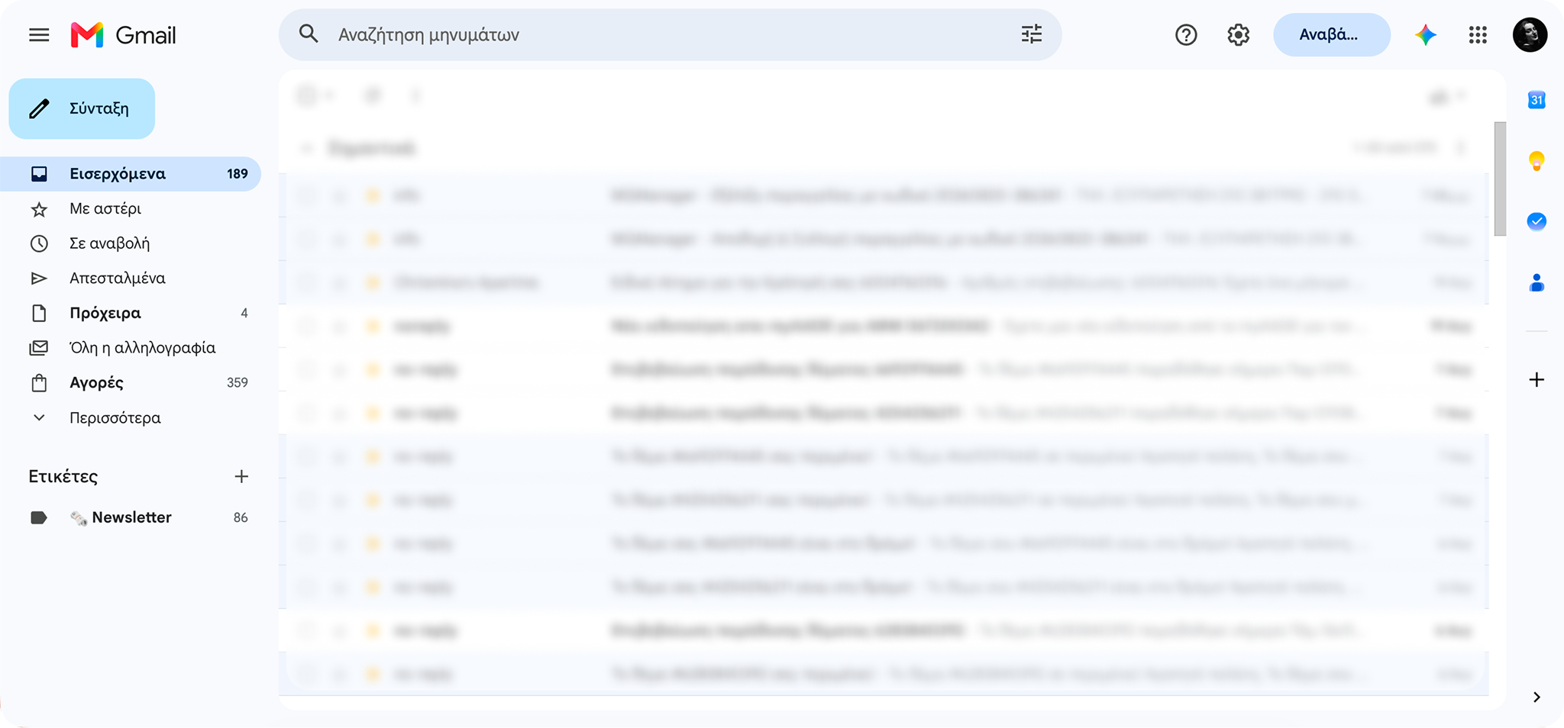Open Settings gear icon
This screenshot has height=728, width=1564.
(x=1238, y=35)
